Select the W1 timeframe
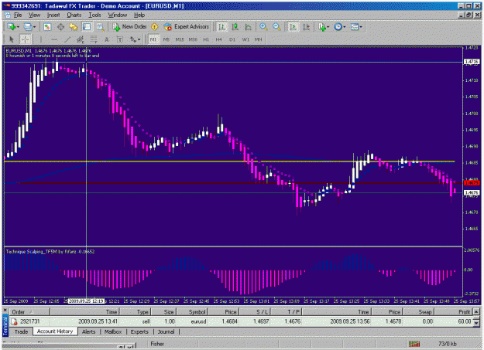484x350 pixels. click(245, 39)
